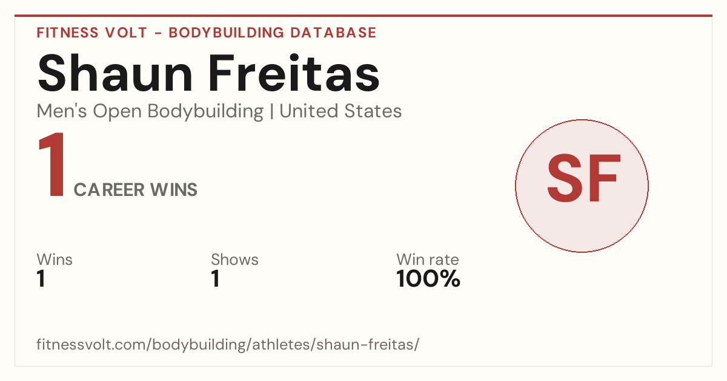Image resolution: width=727 pixels, height=381 pixels.
Task: Click the Men's Open Bodybuilding division text
Action: pos(150,111)
